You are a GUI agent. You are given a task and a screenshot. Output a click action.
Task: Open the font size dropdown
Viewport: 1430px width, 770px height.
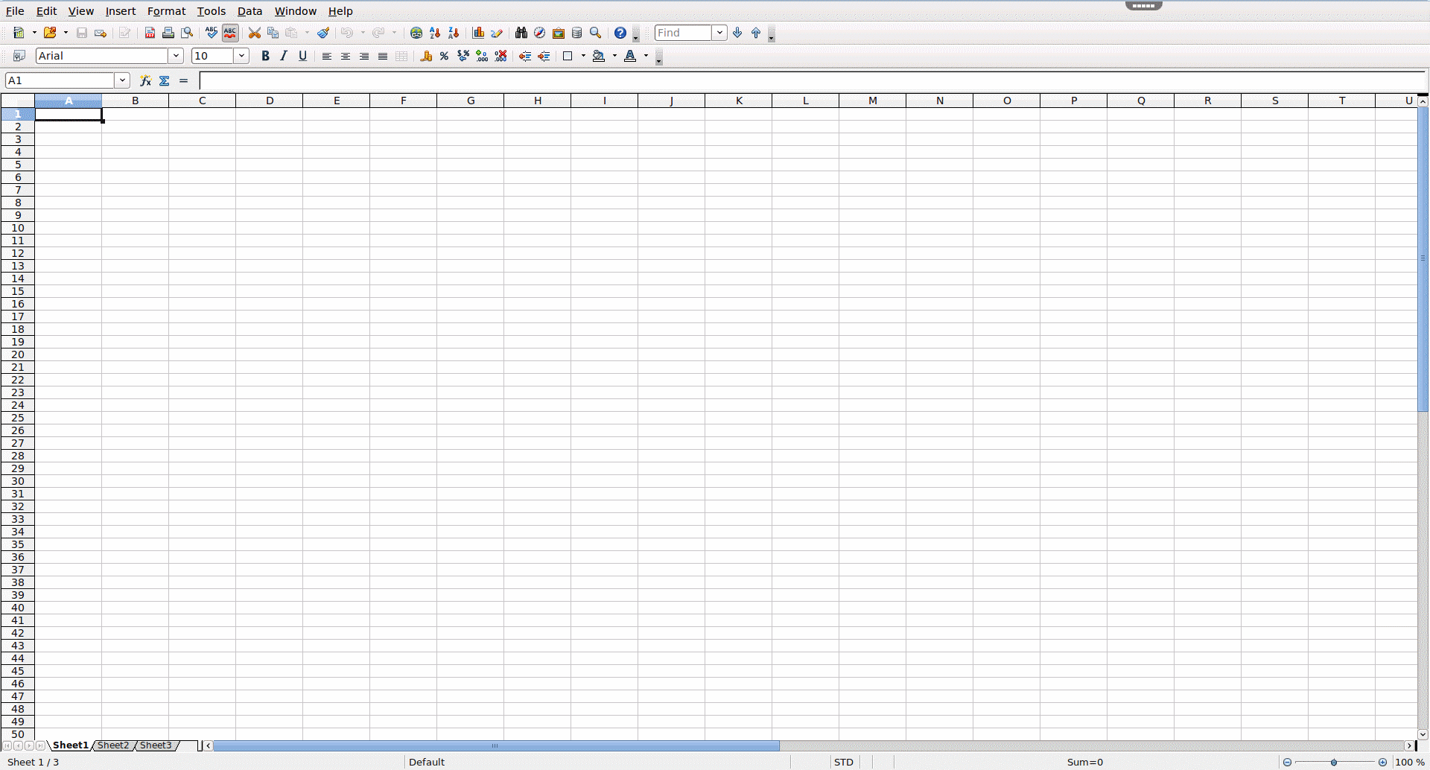241,56
